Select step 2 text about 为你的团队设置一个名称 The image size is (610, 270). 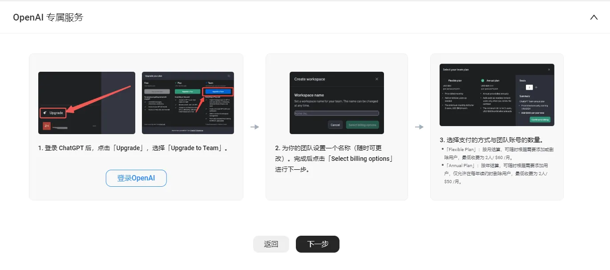click(x=335, y=159)
